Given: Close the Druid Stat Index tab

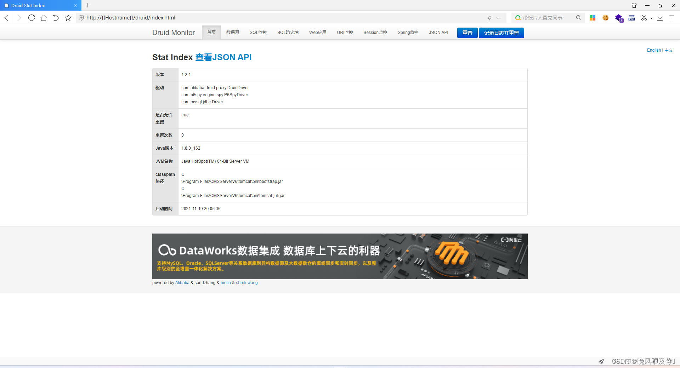Looking at the screenshot, I should click(75, 5).
